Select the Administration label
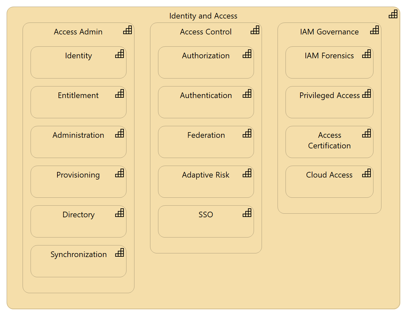This screenshot has width=407, height=316. point(78,135)
